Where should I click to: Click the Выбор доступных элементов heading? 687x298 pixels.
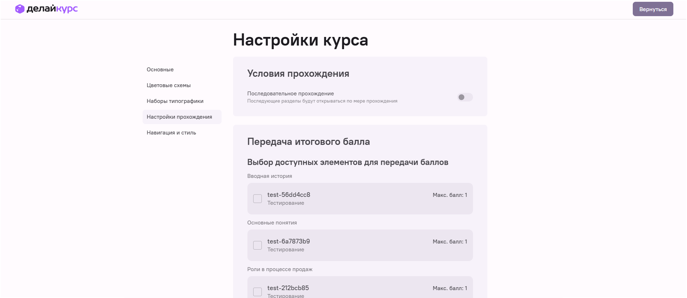click(348, 162)
